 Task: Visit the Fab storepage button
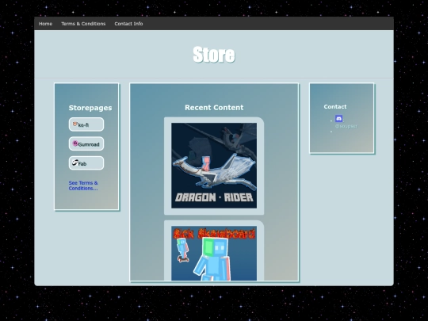[x=86, y=163]
